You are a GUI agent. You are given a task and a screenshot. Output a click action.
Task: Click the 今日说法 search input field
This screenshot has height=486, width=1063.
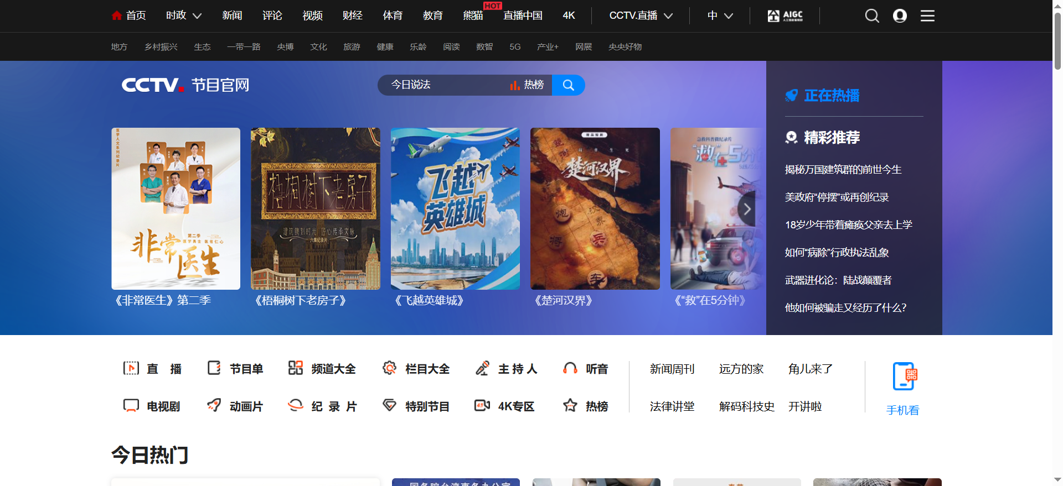point(443,85)
